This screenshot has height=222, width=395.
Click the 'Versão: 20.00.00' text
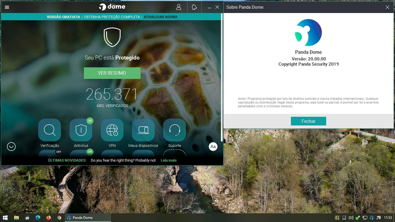tap(309, 59)
